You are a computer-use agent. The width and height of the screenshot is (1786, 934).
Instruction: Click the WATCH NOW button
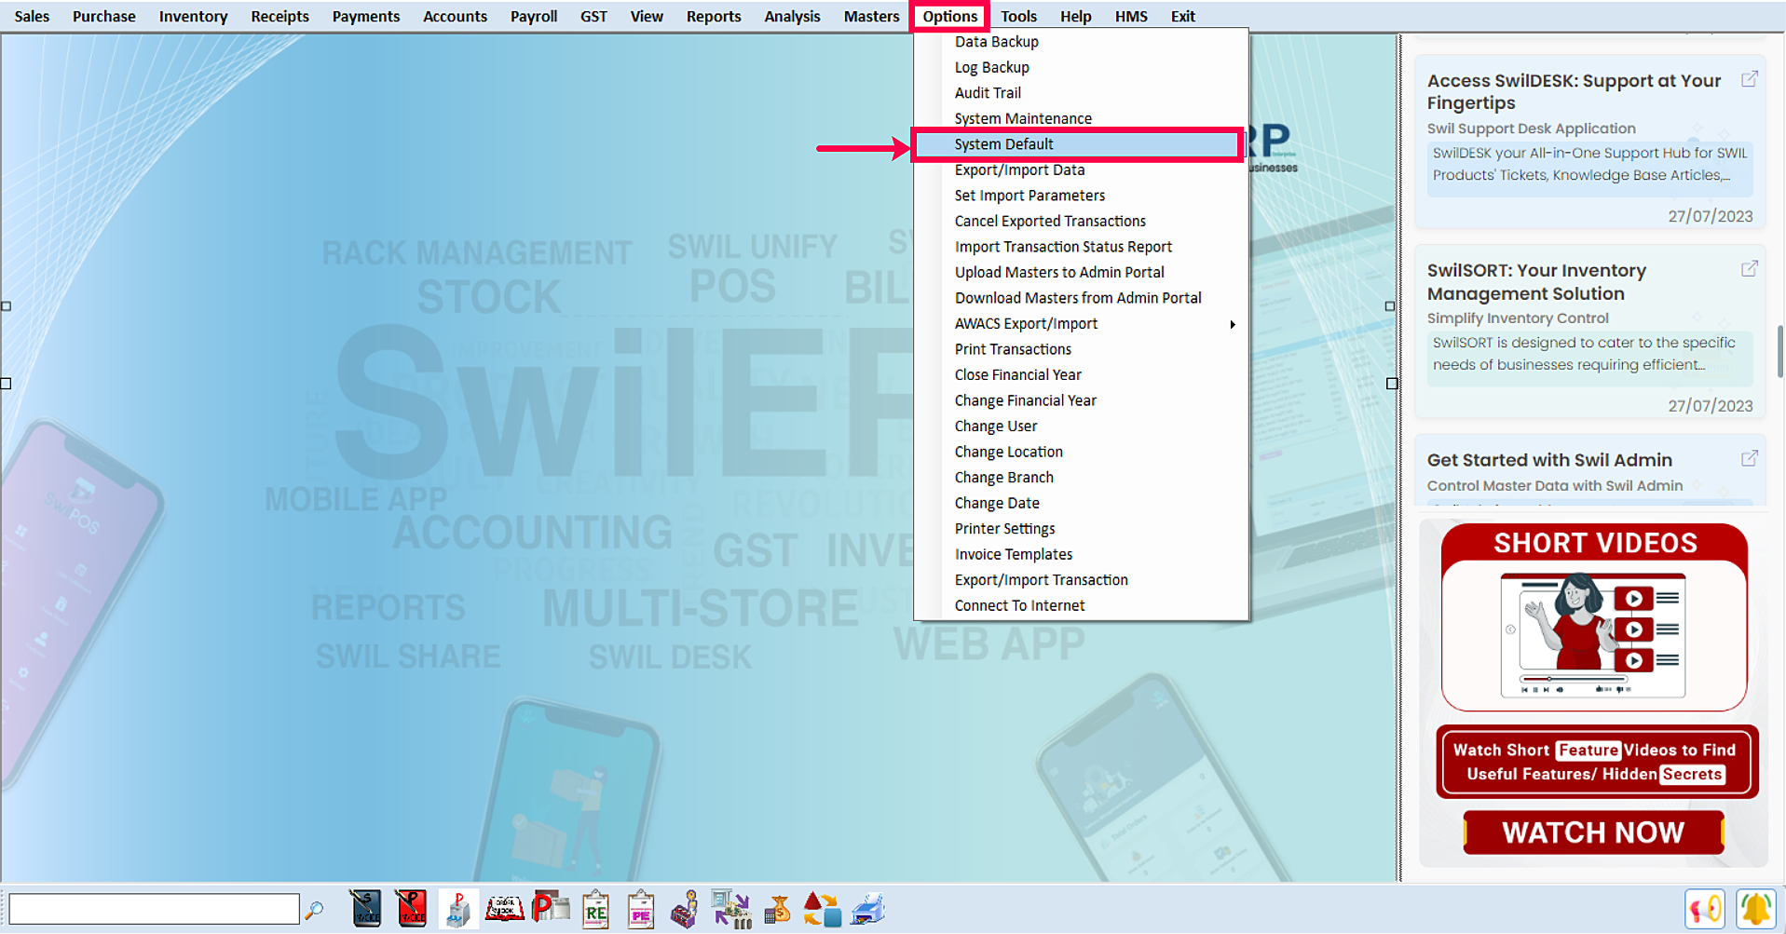coord(1593,832)
